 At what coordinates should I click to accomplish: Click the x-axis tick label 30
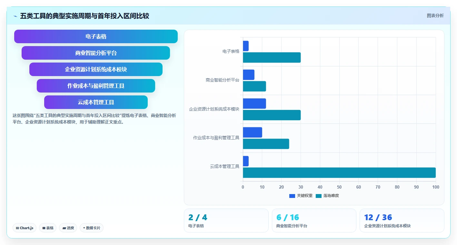tap(301, 187)
